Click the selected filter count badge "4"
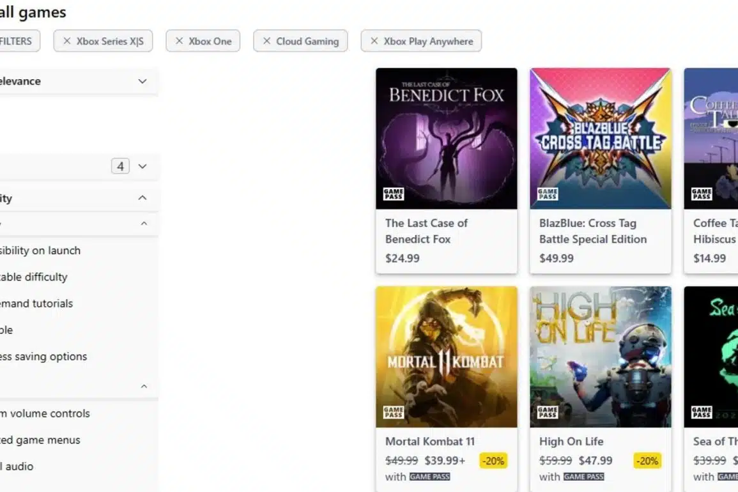 pos(121,166)
